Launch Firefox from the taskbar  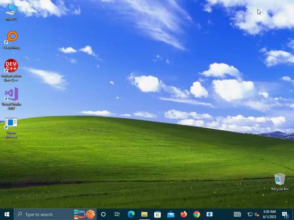[x=183, y=214]
